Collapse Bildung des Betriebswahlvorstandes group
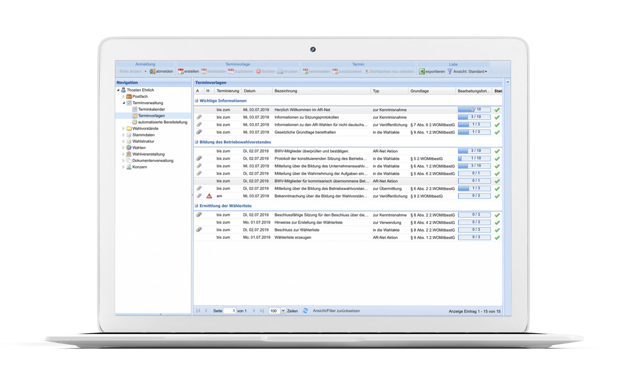The image size is (631, 372). 197,142
